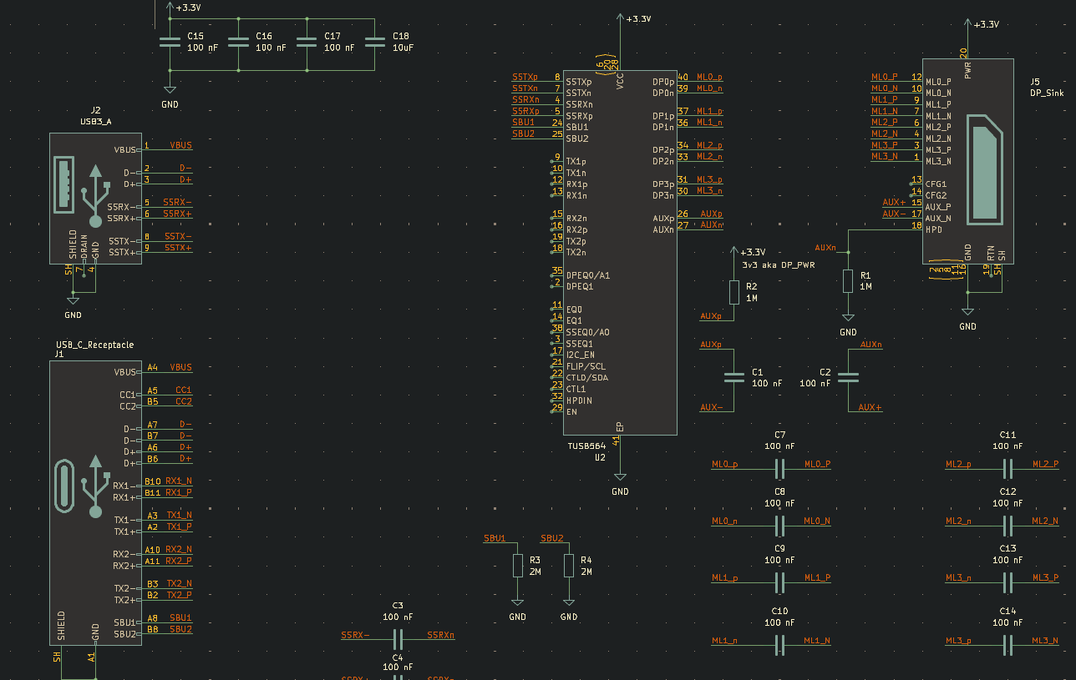Click the HPDIN pin name on U2
Image resolution: width=1076 pixels, height=680 pixels.
tap(579, 400)
